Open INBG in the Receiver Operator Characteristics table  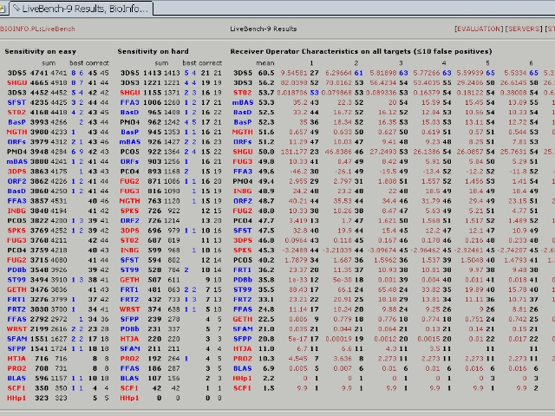tap(242, 191)
